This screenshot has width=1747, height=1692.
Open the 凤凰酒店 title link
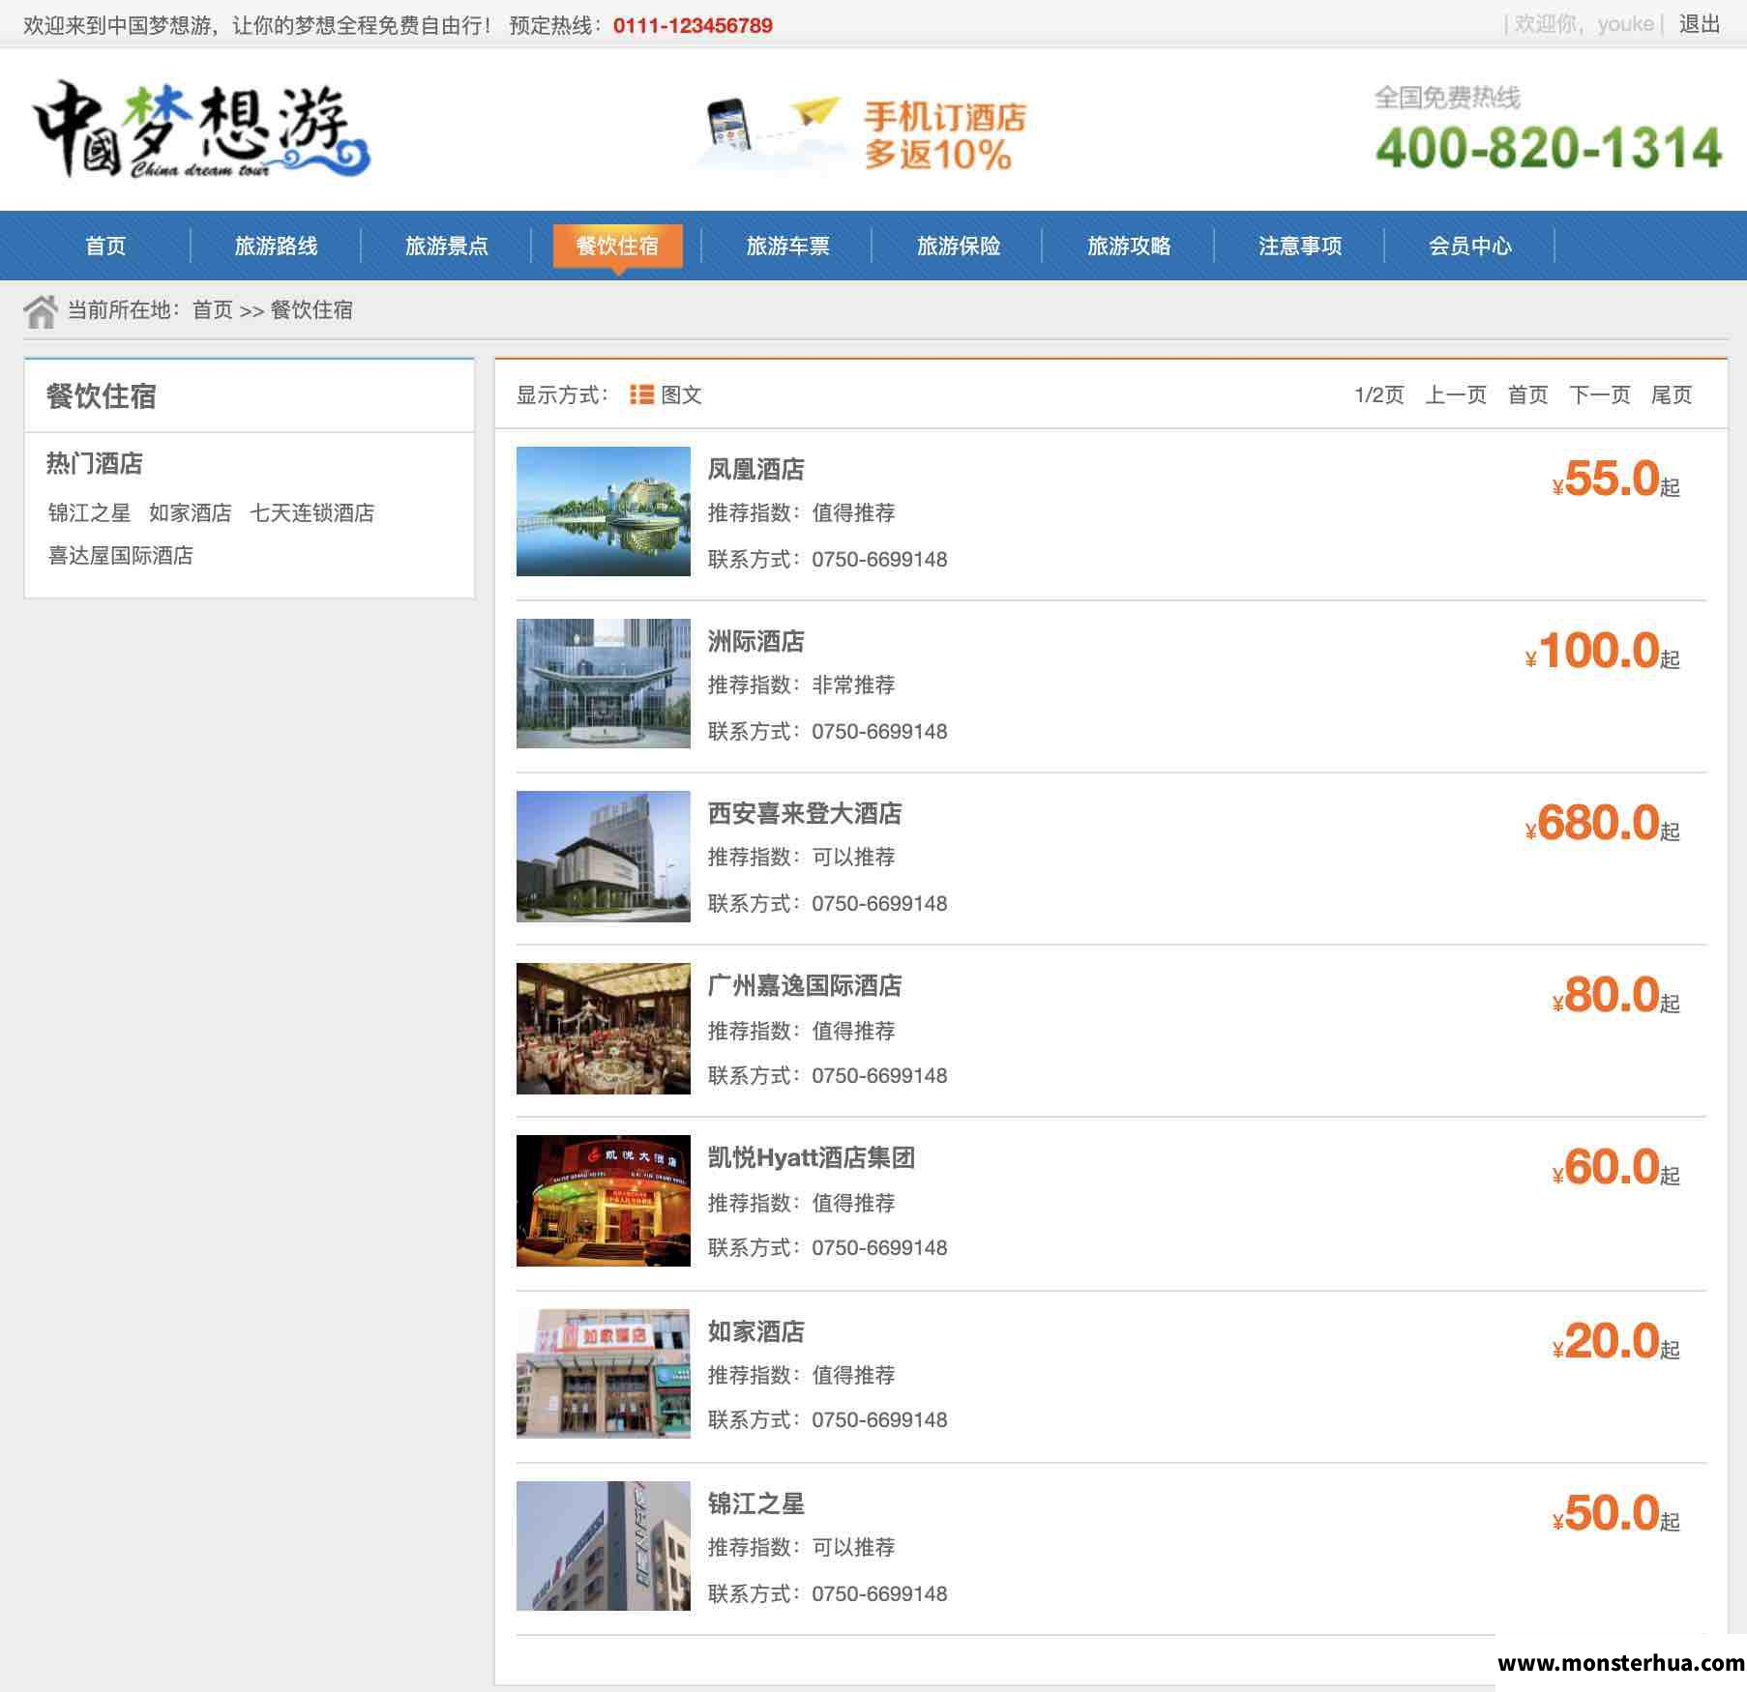coord(755,469)
